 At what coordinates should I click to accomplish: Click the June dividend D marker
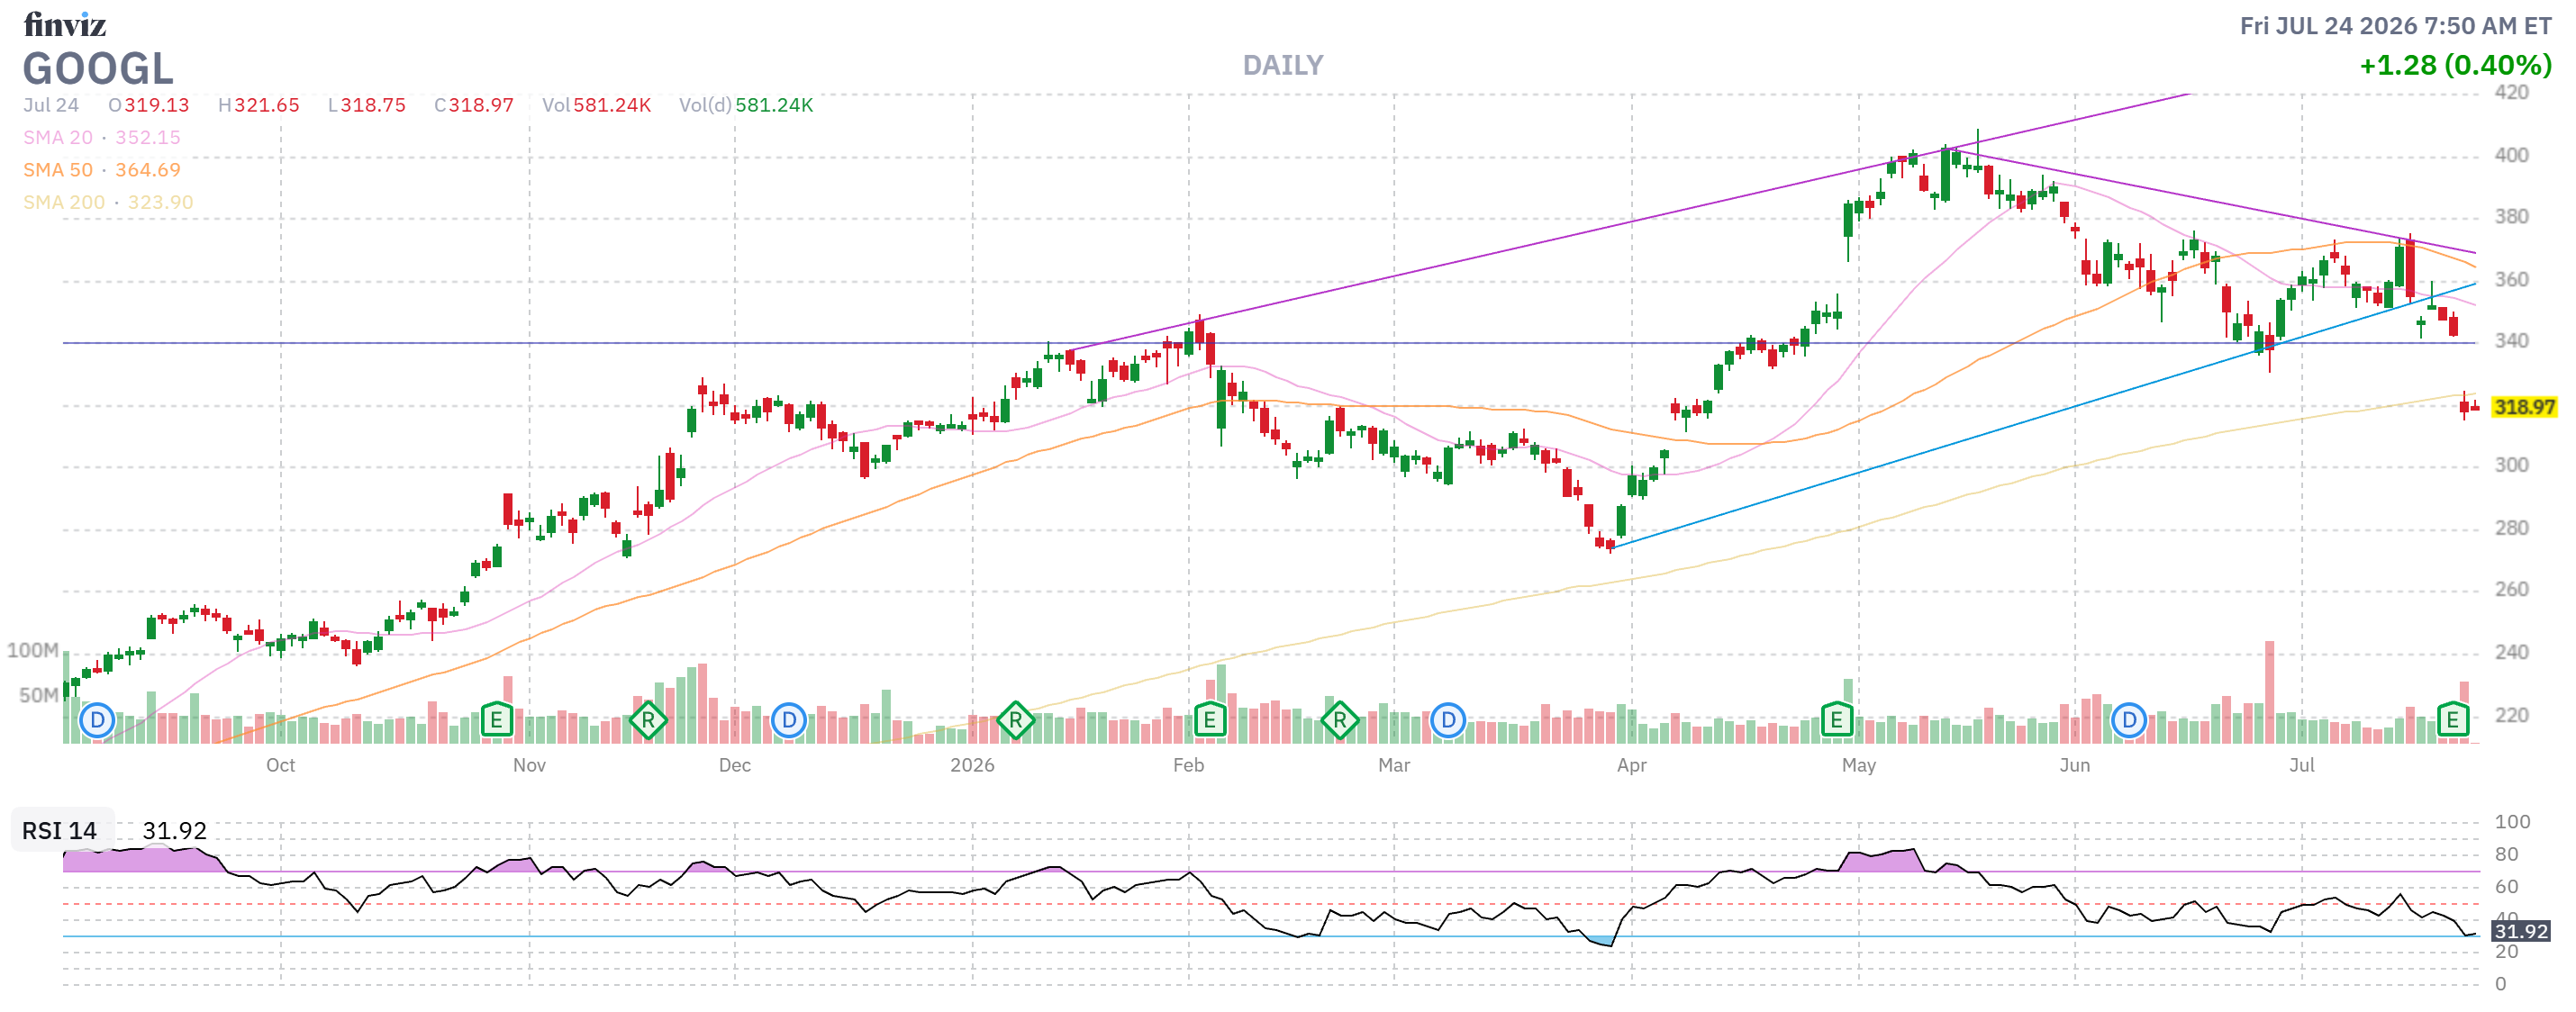click(x=2129, y=720)
